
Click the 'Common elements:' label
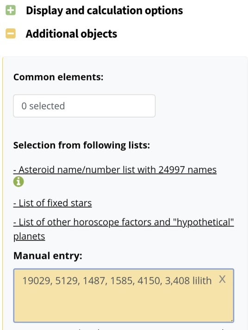(x=58, y=77)
